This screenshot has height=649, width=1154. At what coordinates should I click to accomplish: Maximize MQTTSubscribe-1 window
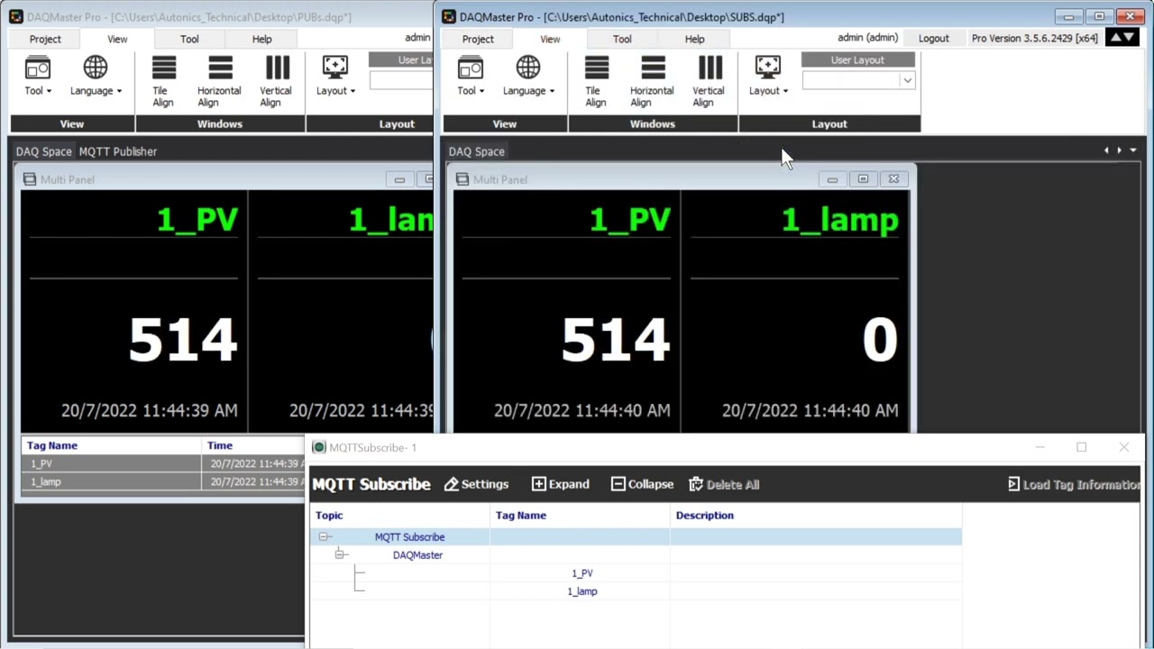(1081, 447)
